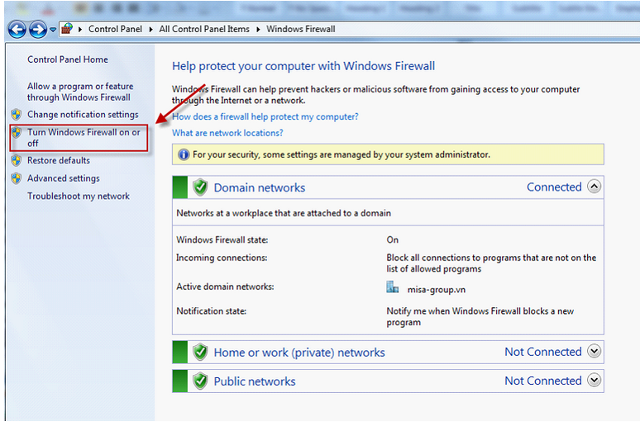The height and width of the screenshot is (426, 640).
Task: Expand arrow after All Control Panel Items
Action: click(x=258, y=30)
